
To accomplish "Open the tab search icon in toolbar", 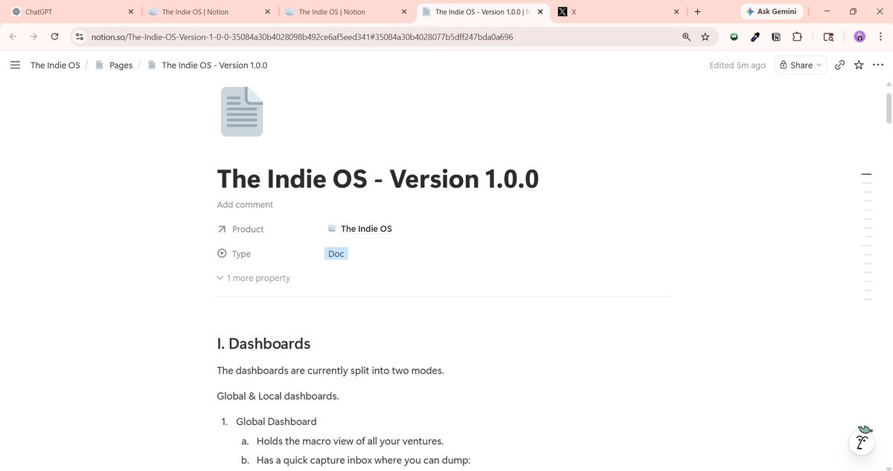I will (828, 36).
